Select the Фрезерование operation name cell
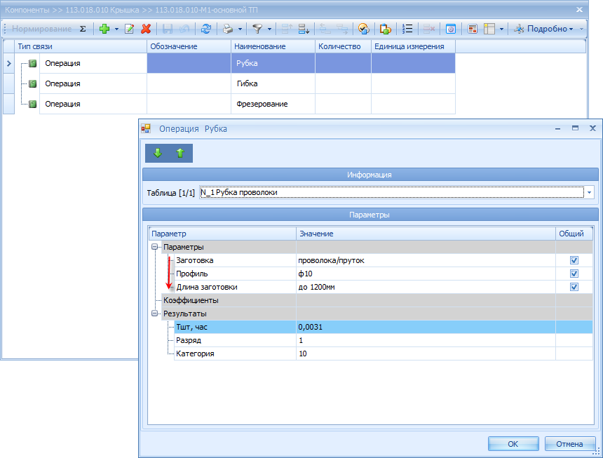 [x=273, y=104]
